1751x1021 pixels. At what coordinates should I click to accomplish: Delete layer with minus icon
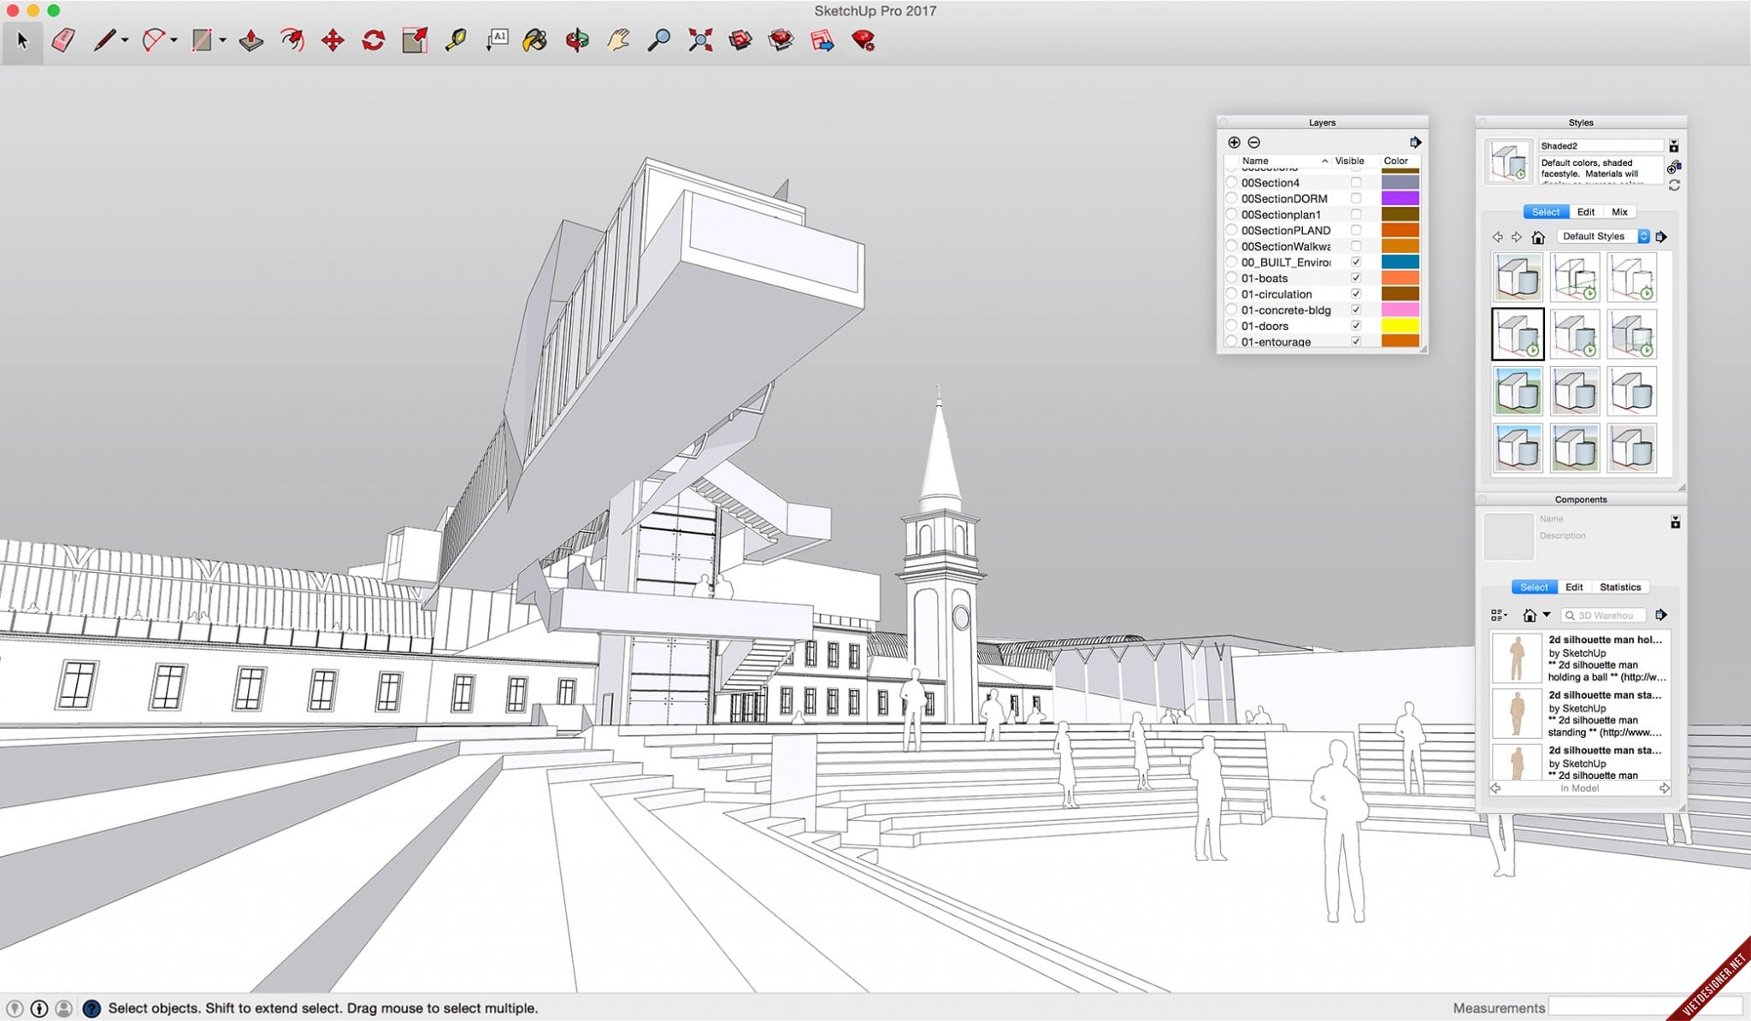[x=1253, y=142]
